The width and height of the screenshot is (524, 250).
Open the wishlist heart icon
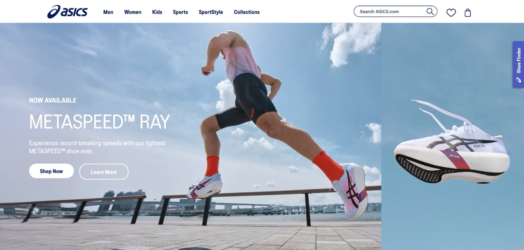pos(451,12)
